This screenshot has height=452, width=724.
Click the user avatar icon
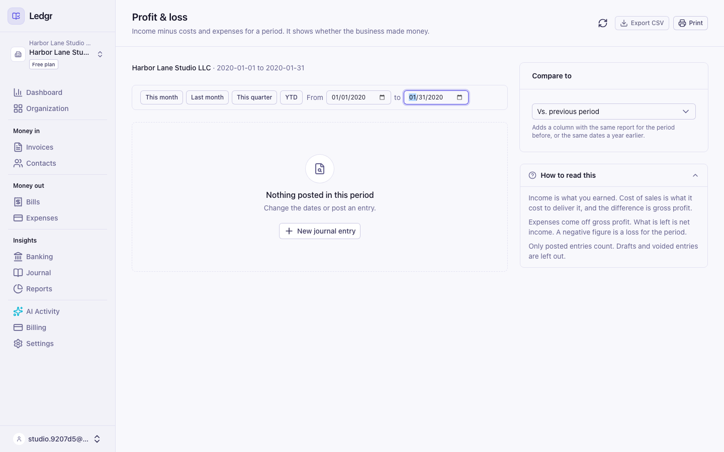click(x=19, y=439)
